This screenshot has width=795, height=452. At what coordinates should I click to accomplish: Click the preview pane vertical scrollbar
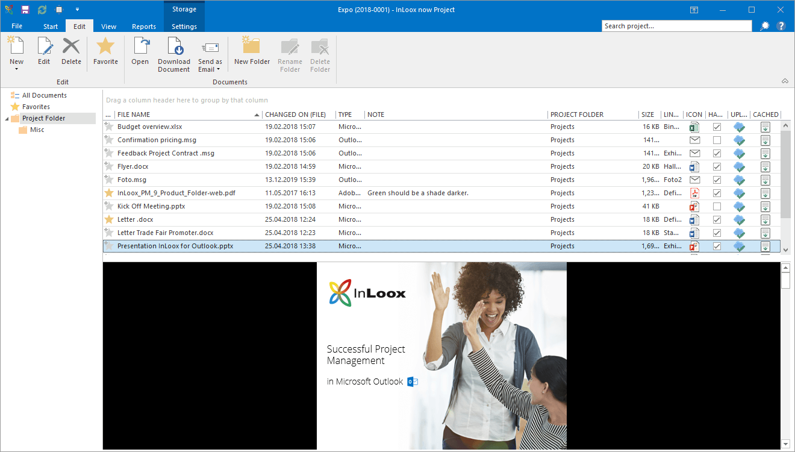[x=785, y=356]
